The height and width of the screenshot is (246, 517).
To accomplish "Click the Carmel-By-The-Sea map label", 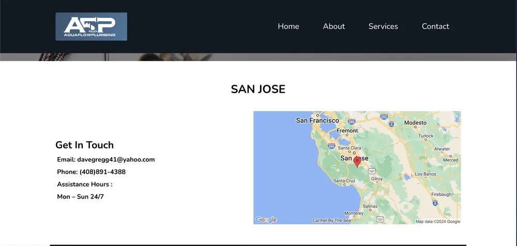I will point(332,221).
